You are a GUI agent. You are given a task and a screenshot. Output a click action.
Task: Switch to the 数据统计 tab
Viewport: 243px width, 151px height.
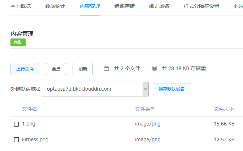[x=55, y=6]
